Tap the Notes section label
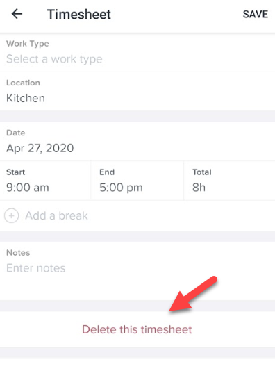Image resolution: width=275 pixels, height=371 pixels. [18, 253]
